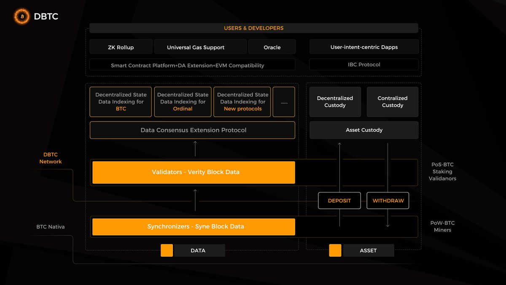
Task: Select the orange DATA legend square
Action: click(167, 250)
